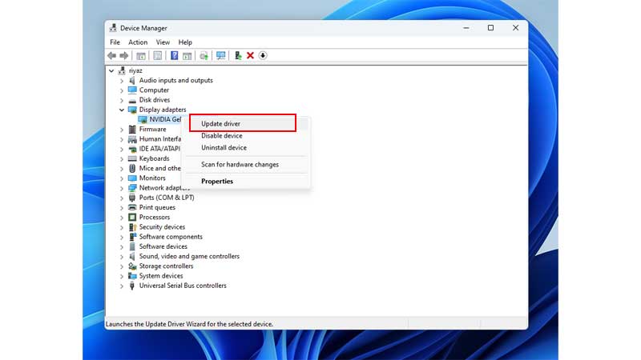This screenshot has width=641, height=360.
Task: Click the Back arrow toolbar icon
Action: pos(111,55)
